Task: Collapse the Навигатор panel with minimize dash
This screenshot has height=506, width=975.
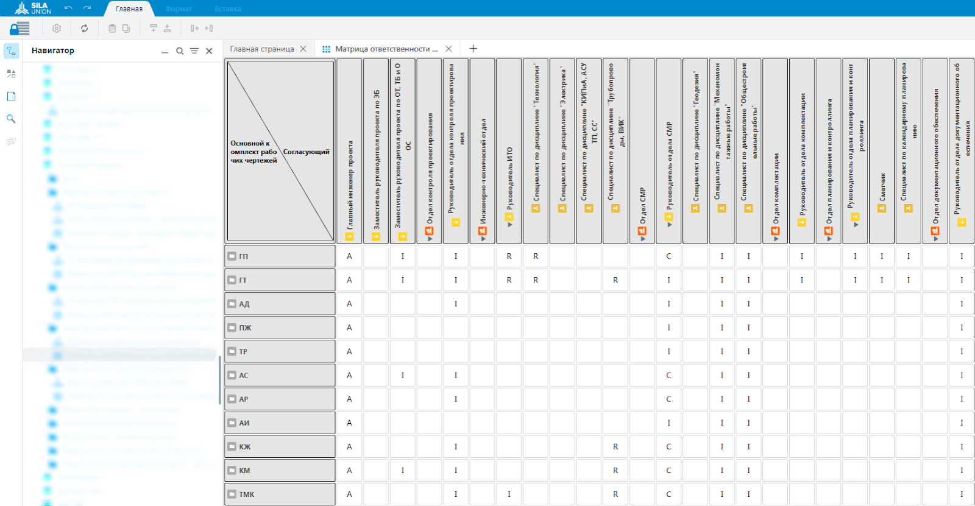Action: coord(165,51)
